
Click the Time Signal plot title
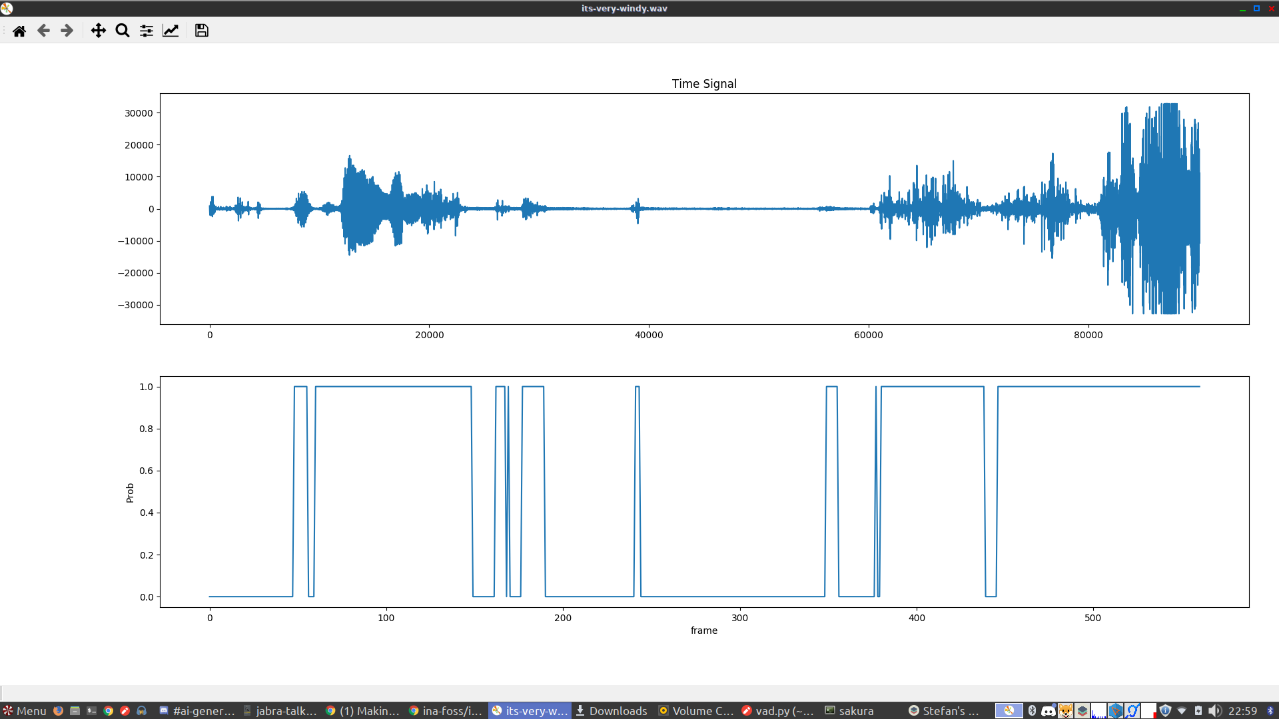(x=703, y=84)
